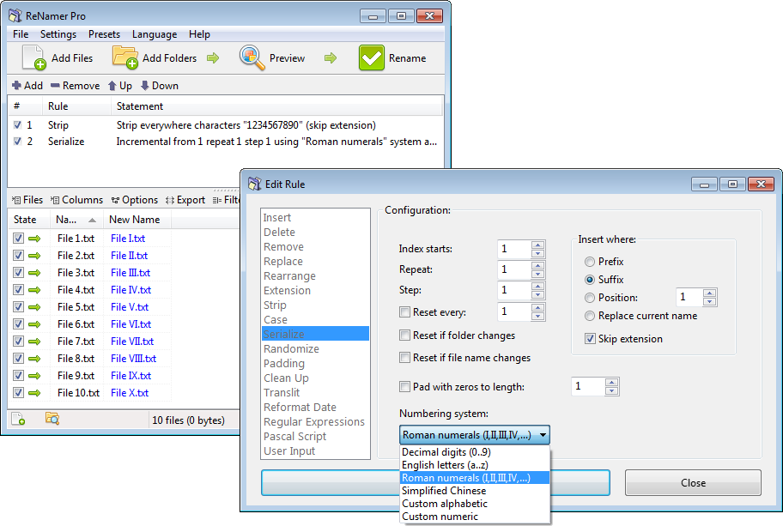Viewport: 783px width, 526px height.
Task: Open the Language menu
Action: (155, 34)
